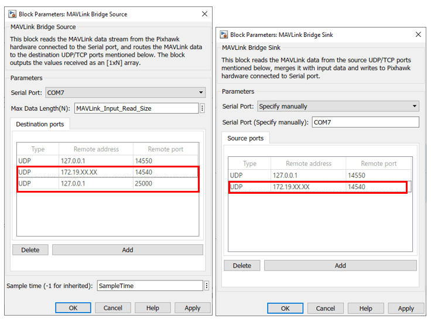Click Add button under Destination ports table
431x322 pixels.
(128, 250)
